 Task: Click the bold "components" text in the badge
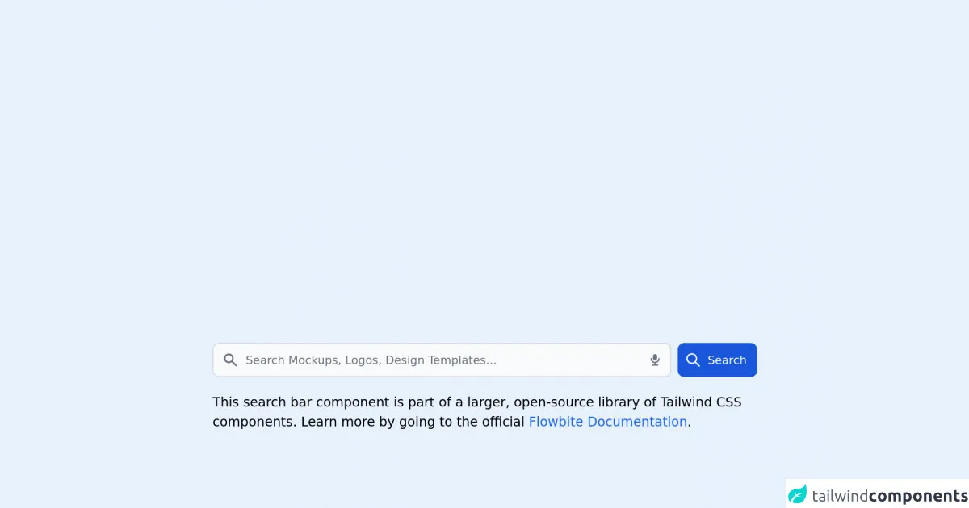coord(919,495)
